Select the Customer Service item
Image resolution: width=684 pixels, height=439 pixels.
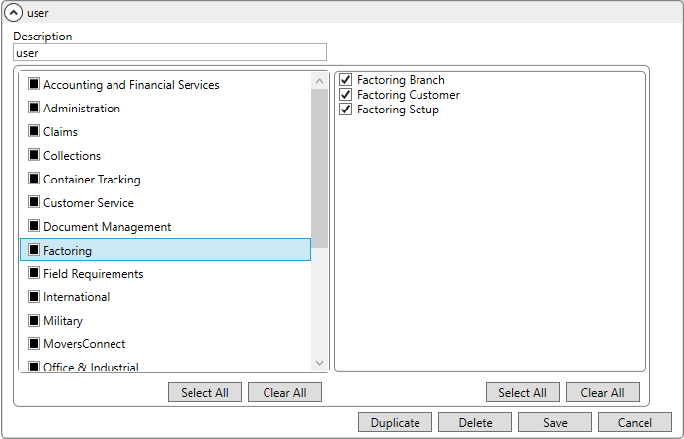[x=89, y=203]
